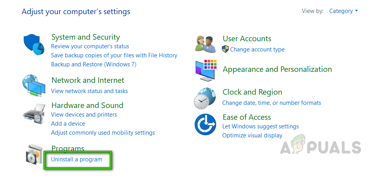Screen dimensions: 372x181
Task: Click View devices and printers link
Action: [84, 115]
